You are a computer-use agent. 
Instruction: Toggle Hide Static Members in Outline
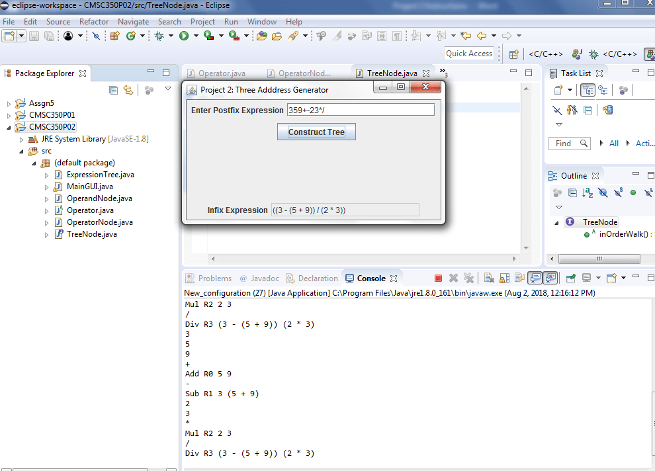point(618,193)
